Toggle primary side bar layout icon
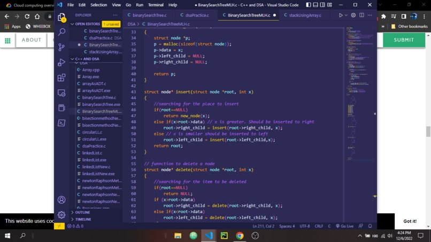Viewport: 431px width, 242px height. [x=309, y=5]
